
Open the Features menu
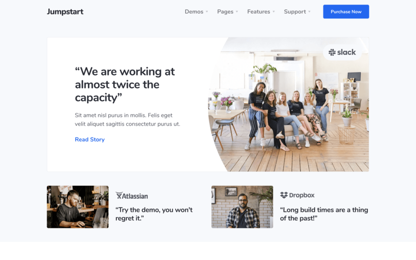[x=258, y=12]
